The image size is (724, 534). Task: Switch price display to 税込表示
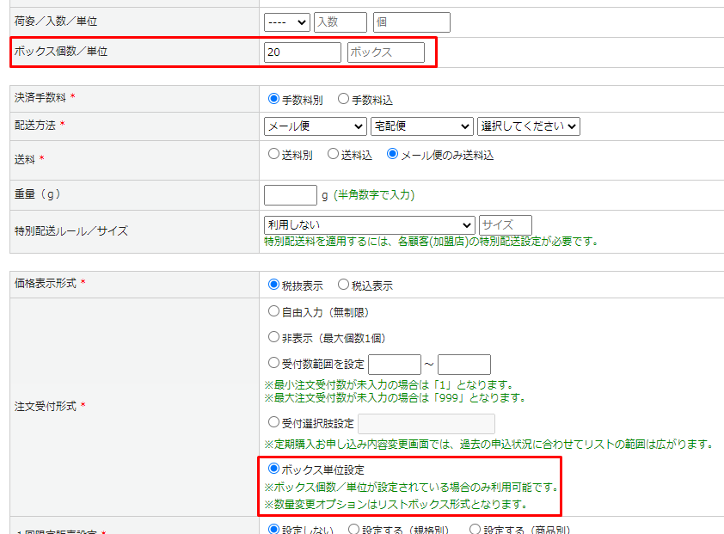tap(343, 285)
